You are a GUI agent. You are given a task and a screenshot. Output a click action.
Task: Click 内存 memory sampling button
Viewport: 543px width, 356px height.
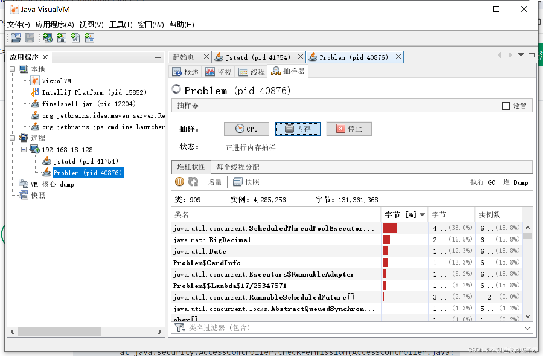click(x=298, y=129)
